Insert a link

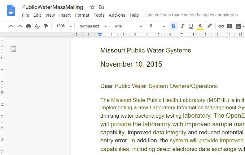pyautogui.click(x=221, y=26)
